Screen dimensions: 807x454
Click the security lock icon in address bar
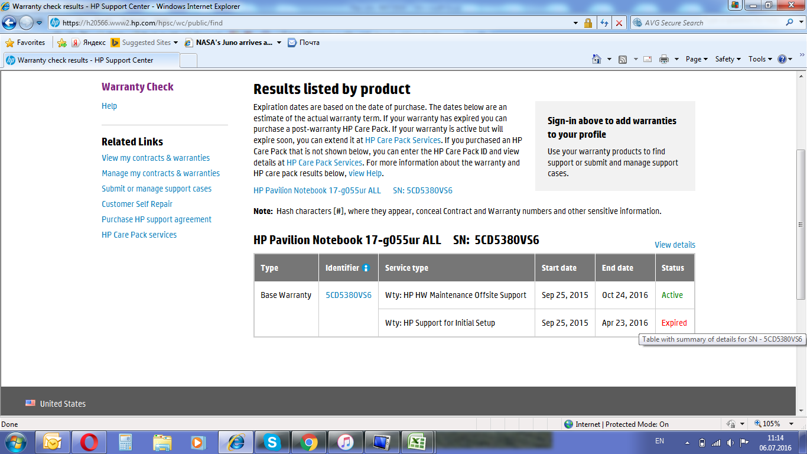point(588,23)
